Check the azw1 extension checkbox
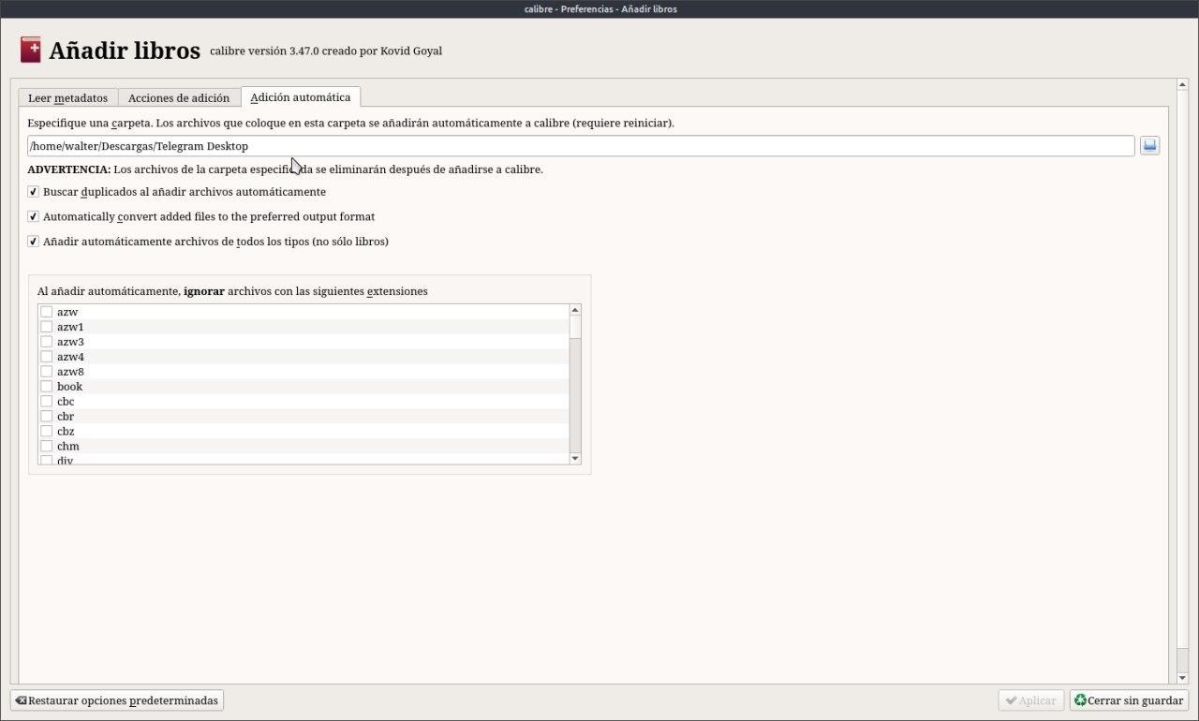1199x721 pixels. pyautogui.click(x=46, y=327)
